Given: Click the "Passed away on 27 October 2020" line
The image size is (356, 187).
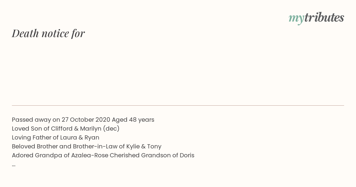Looking at the screenshot, I should (x=61, y=120).
